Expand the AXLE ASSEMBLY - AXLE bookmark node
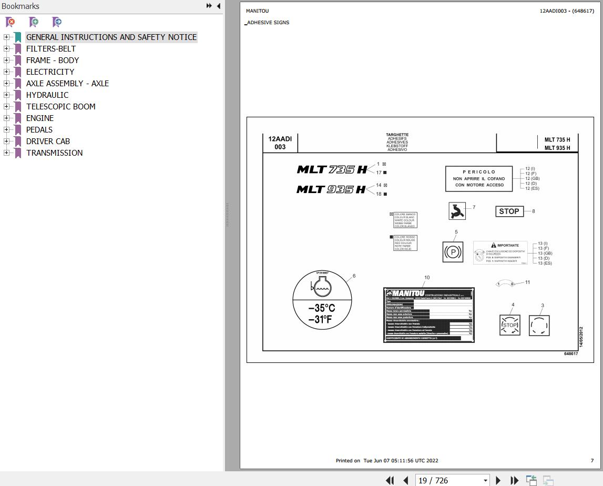Screen dimensions: 603x486 6,83
